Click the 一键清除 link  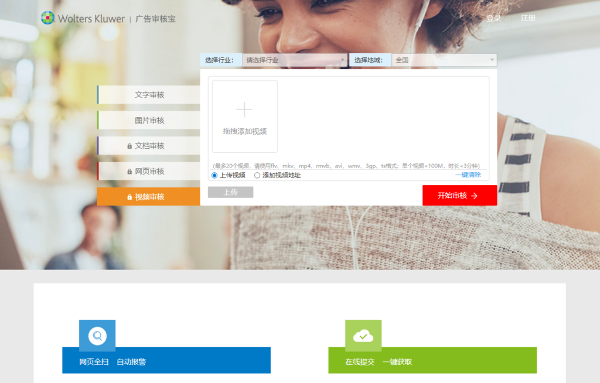tap(468, 175)
